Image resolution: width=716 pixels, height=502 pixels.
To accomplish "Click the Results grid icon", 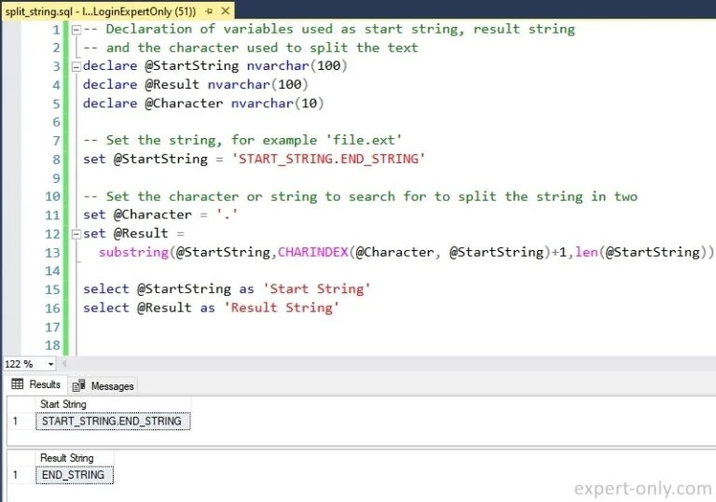I will click(18, 384).
